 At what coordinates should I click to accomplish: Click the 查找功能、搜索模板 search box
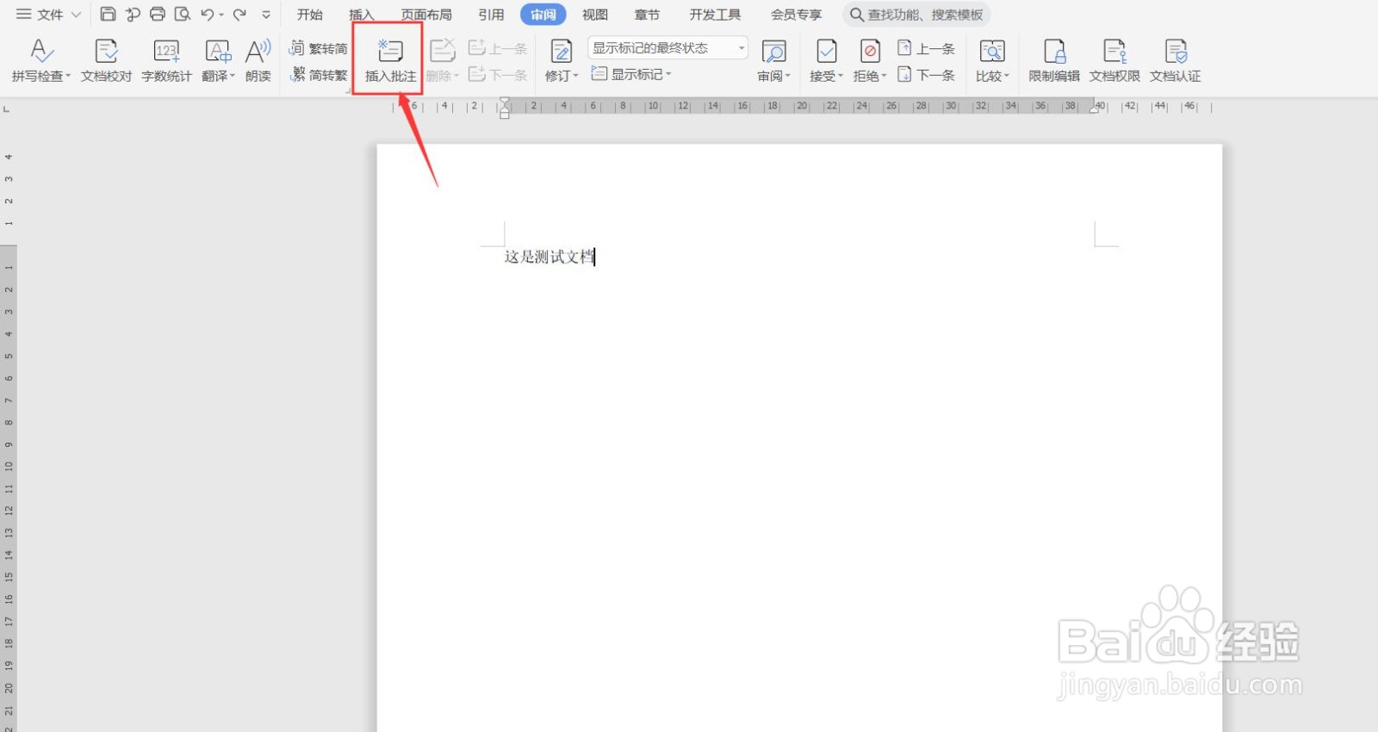pyautogui.click(x=916, y=15)
